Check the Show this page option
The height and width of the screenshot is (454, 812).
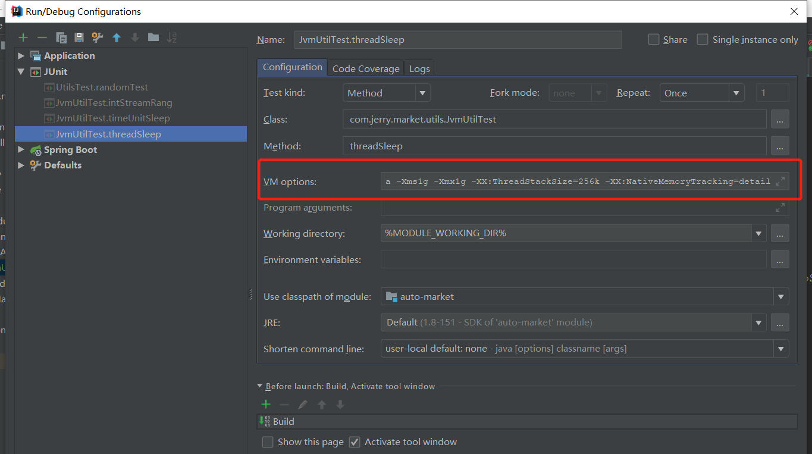[x=268, y=442]
